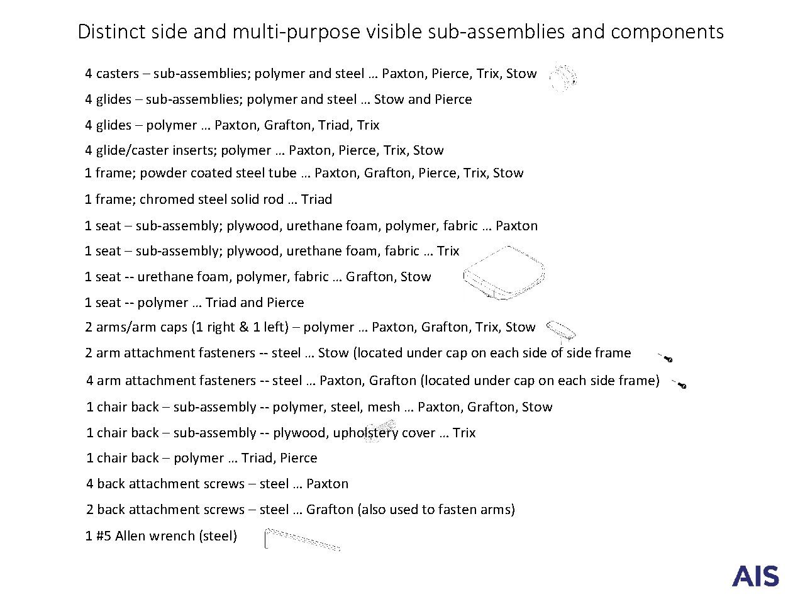Click the '1 seat -- polymer' Triad and Pierce line

(x=194, y=303)
